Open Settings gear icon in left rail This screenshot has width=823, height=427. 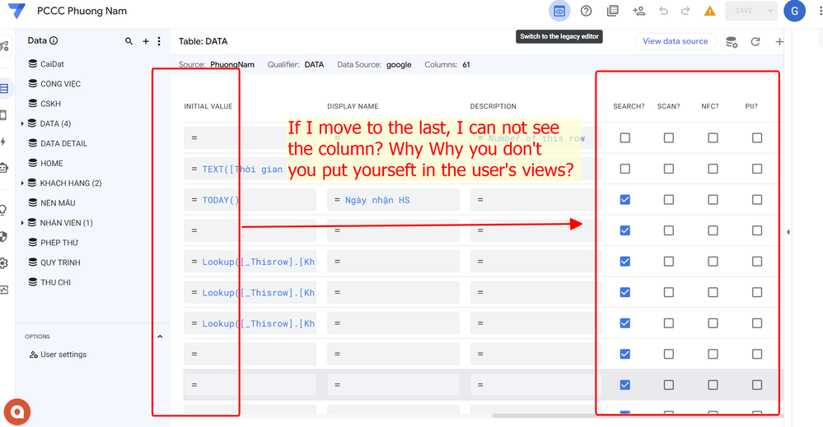(3, 263)
